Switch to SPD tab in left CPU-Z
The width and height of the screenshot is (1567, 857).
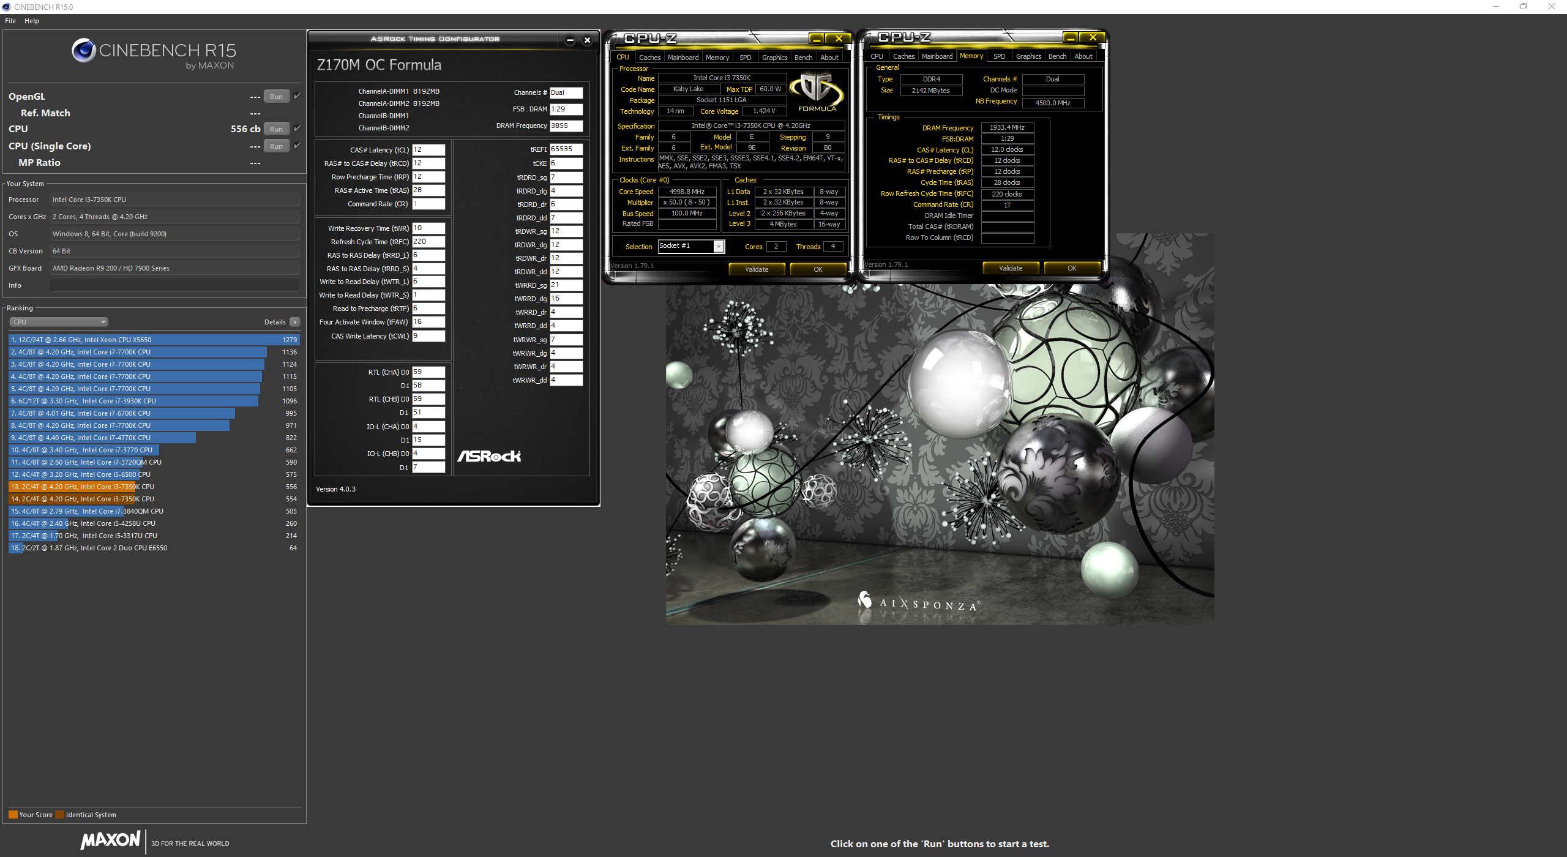tap(745, 58)
